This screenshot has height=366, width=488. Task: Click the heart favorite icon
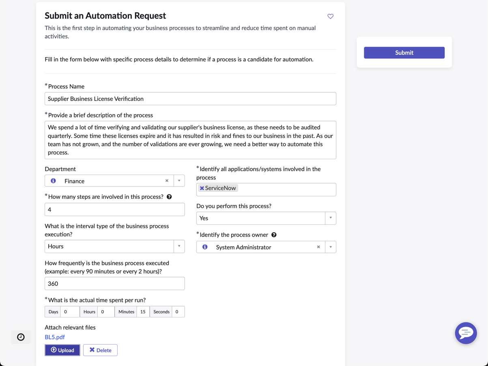pos(330,17)
